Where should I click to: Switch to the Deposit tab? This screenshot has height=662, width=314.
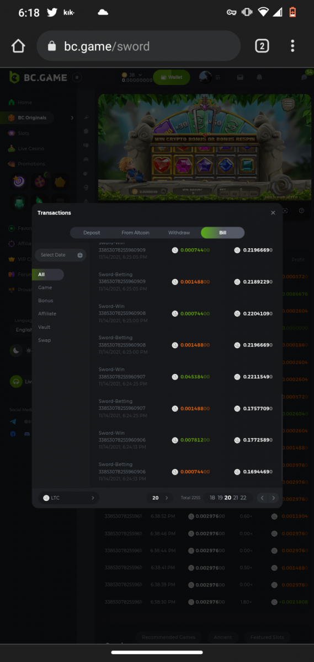pos(92,233)
